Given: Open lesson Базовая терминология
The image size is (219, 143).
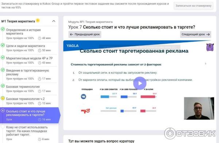Looking at the screenshot, I should pos(23,86).
